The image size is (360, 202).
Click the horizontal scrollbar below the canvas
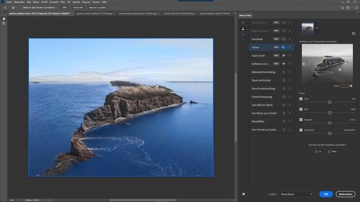click(x=142, y=200)
